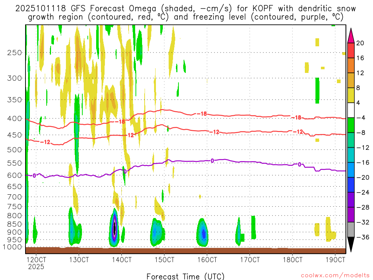The image size is (373, 280).
Task: Click the colorbar segment between 12 and 16
Action: [x=351, y=66]
